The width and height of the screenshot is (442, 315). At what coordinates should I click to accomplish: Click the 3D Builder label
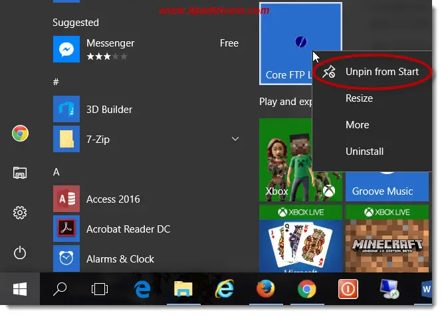click(109, 110)
